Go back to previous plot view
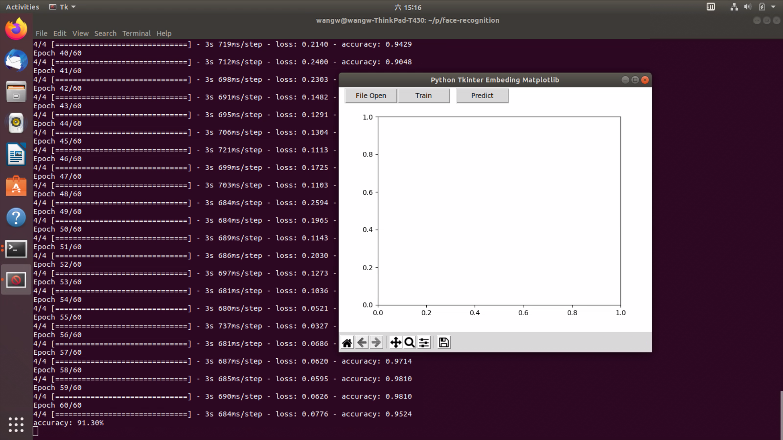 tap(362, 343)
